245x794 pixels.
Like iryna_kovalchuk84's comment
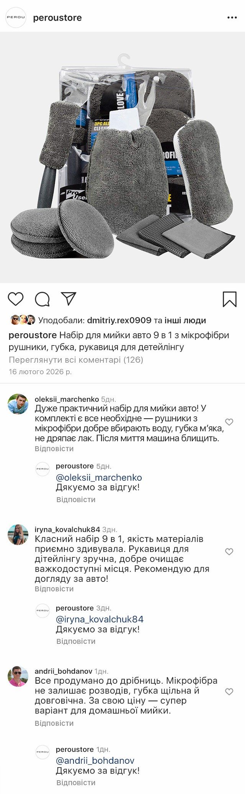click(229, 552)
